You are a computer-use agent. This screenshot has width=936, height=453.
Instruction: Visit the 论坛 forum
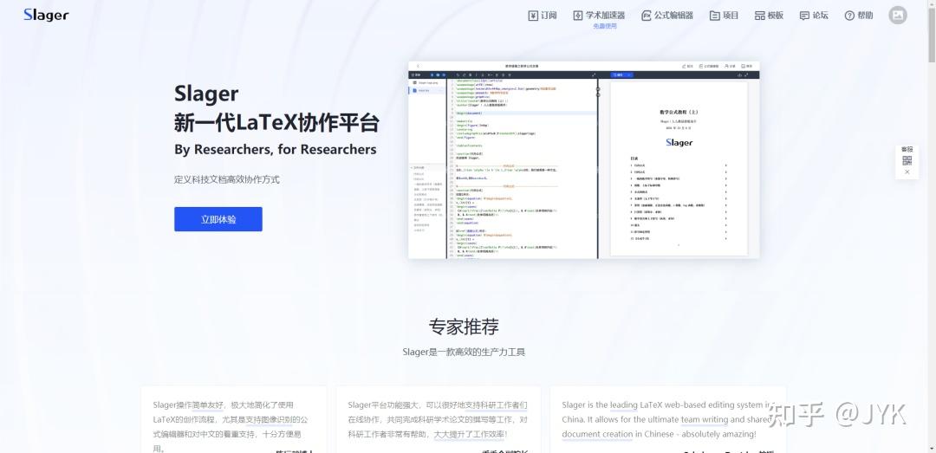pos(814,16)
